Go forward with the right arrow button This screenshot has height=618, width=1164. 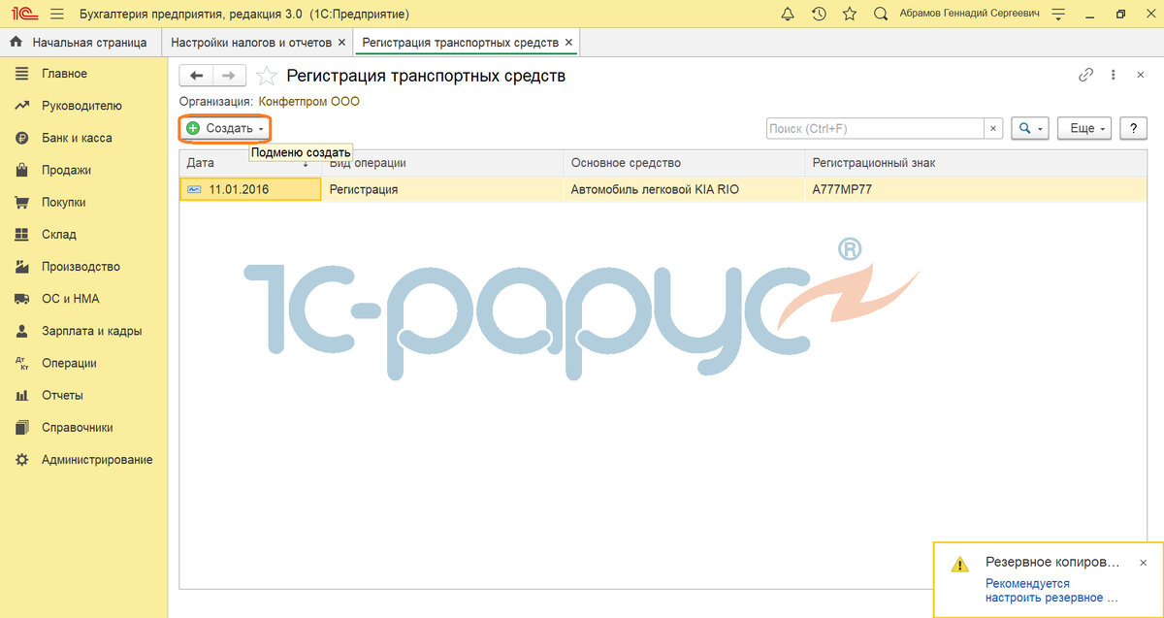pos(229,76)
